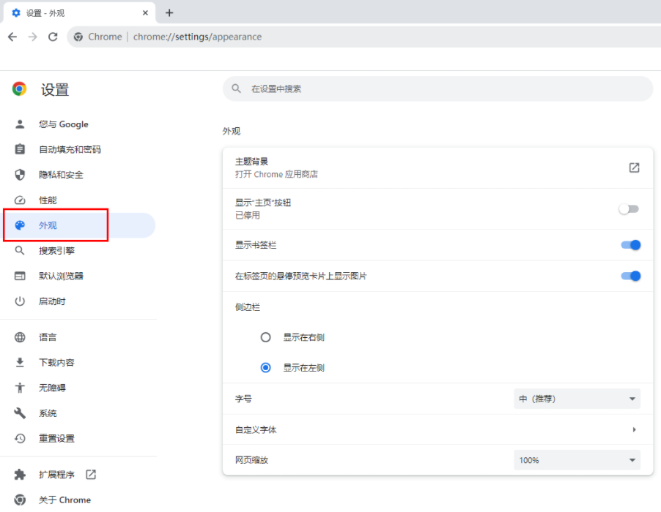Click the 在设置中搜索 search field
The image size is (661, 512).
(x=437, y=89)
